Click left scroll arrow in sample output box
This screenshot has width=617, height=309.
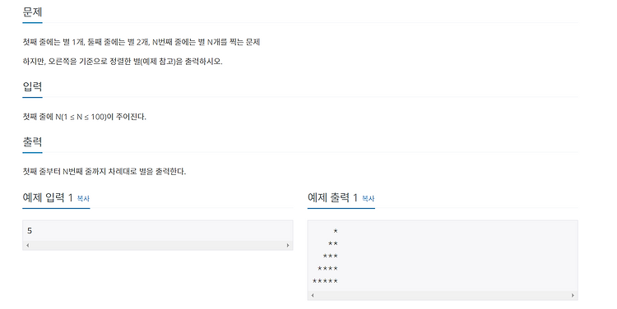point(313,295)
